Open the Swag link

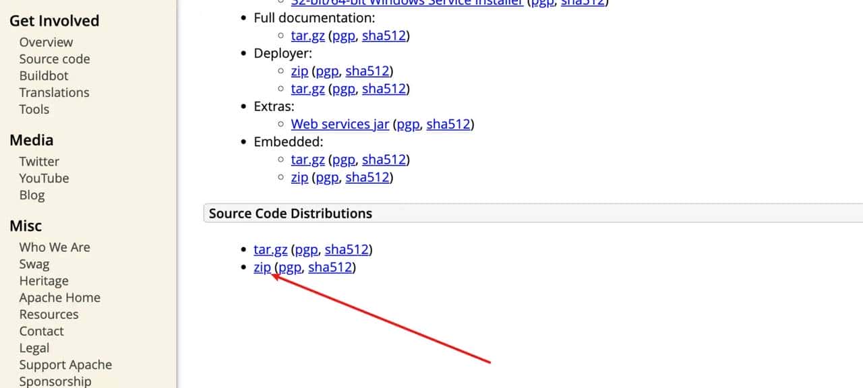[34, 264]
